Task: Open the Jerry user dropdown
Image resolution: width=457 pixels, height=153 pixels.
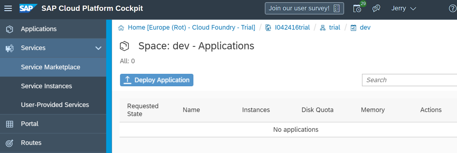Action: (x=404, y=8)
